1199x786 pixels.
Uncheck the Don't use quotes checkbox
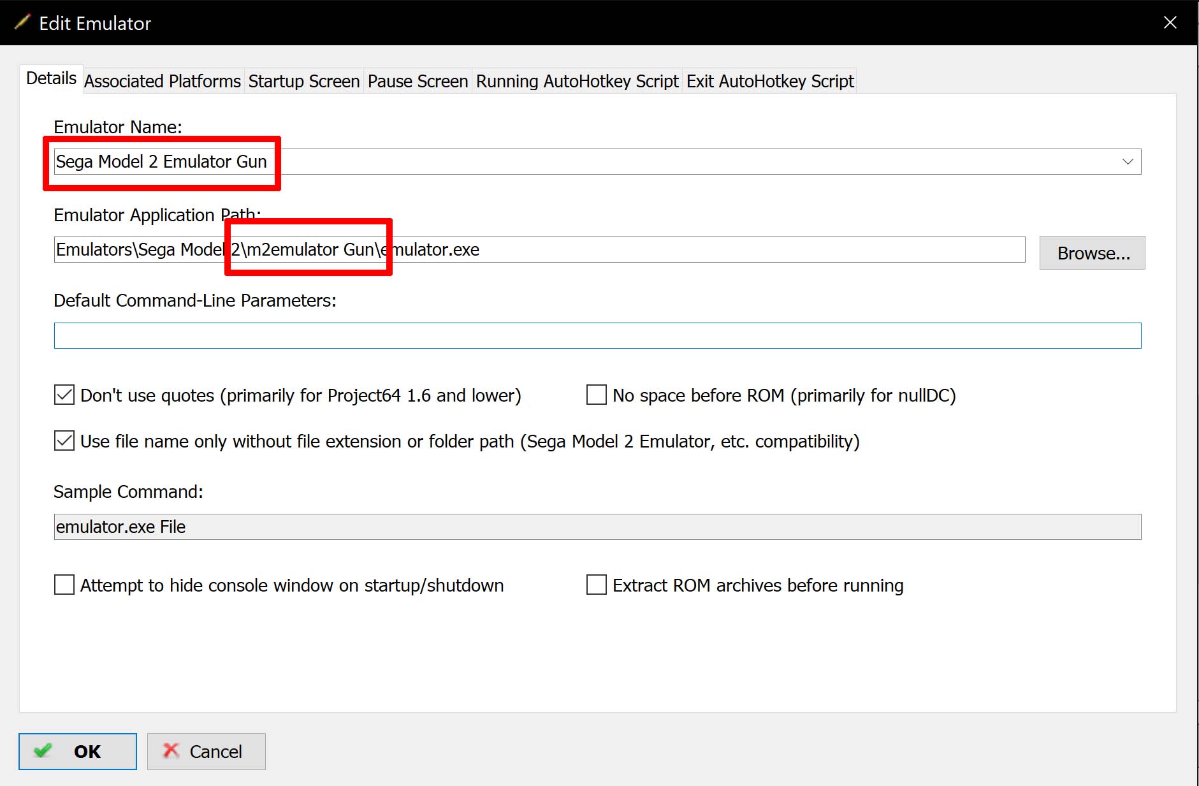click(x=64, y=395)
